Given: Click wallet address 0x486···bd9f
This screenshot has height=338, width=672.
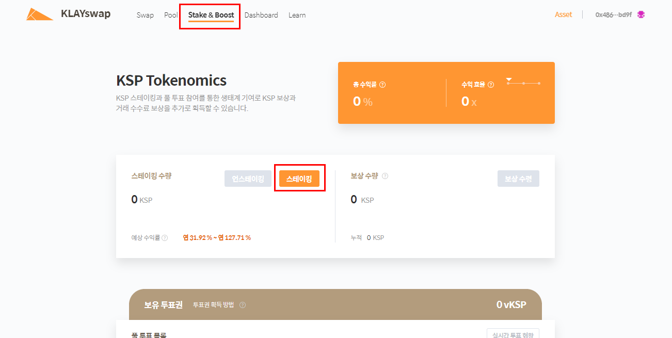Looking at the screenshot, I should 613,15.
